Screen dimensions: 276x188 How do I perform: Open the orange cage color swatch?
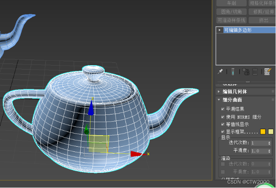point(263,132)
